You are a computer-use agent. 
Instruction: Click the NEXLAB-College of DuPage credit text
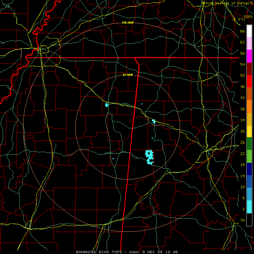point(227,3)
